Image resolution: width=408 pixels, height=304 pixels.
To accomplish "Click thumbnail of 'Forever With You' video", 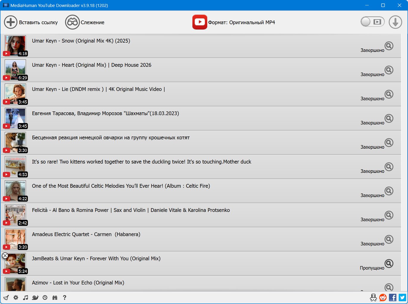I will [15, 263].
